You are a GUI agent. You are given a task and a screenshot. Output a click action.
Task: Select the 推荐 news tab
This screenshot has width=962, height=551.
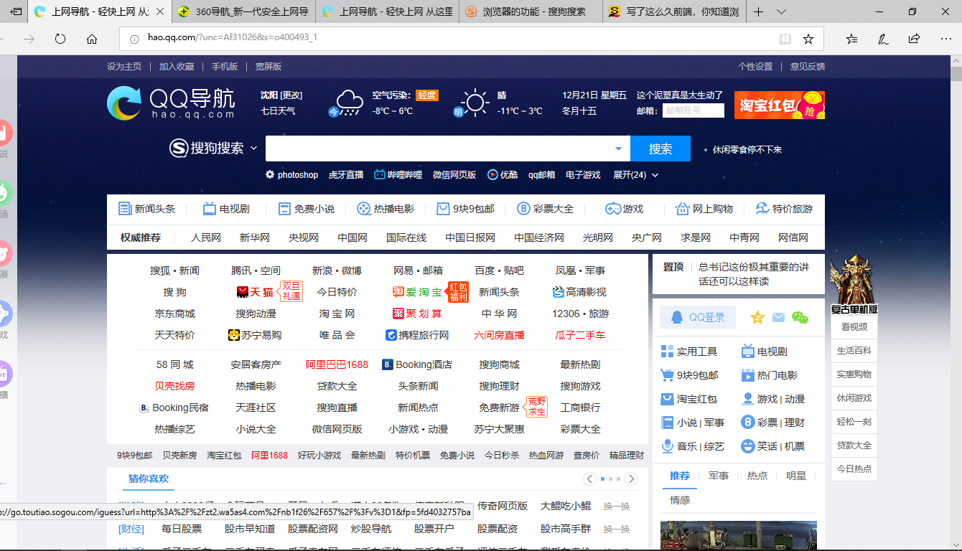click(x=680, y=476)
